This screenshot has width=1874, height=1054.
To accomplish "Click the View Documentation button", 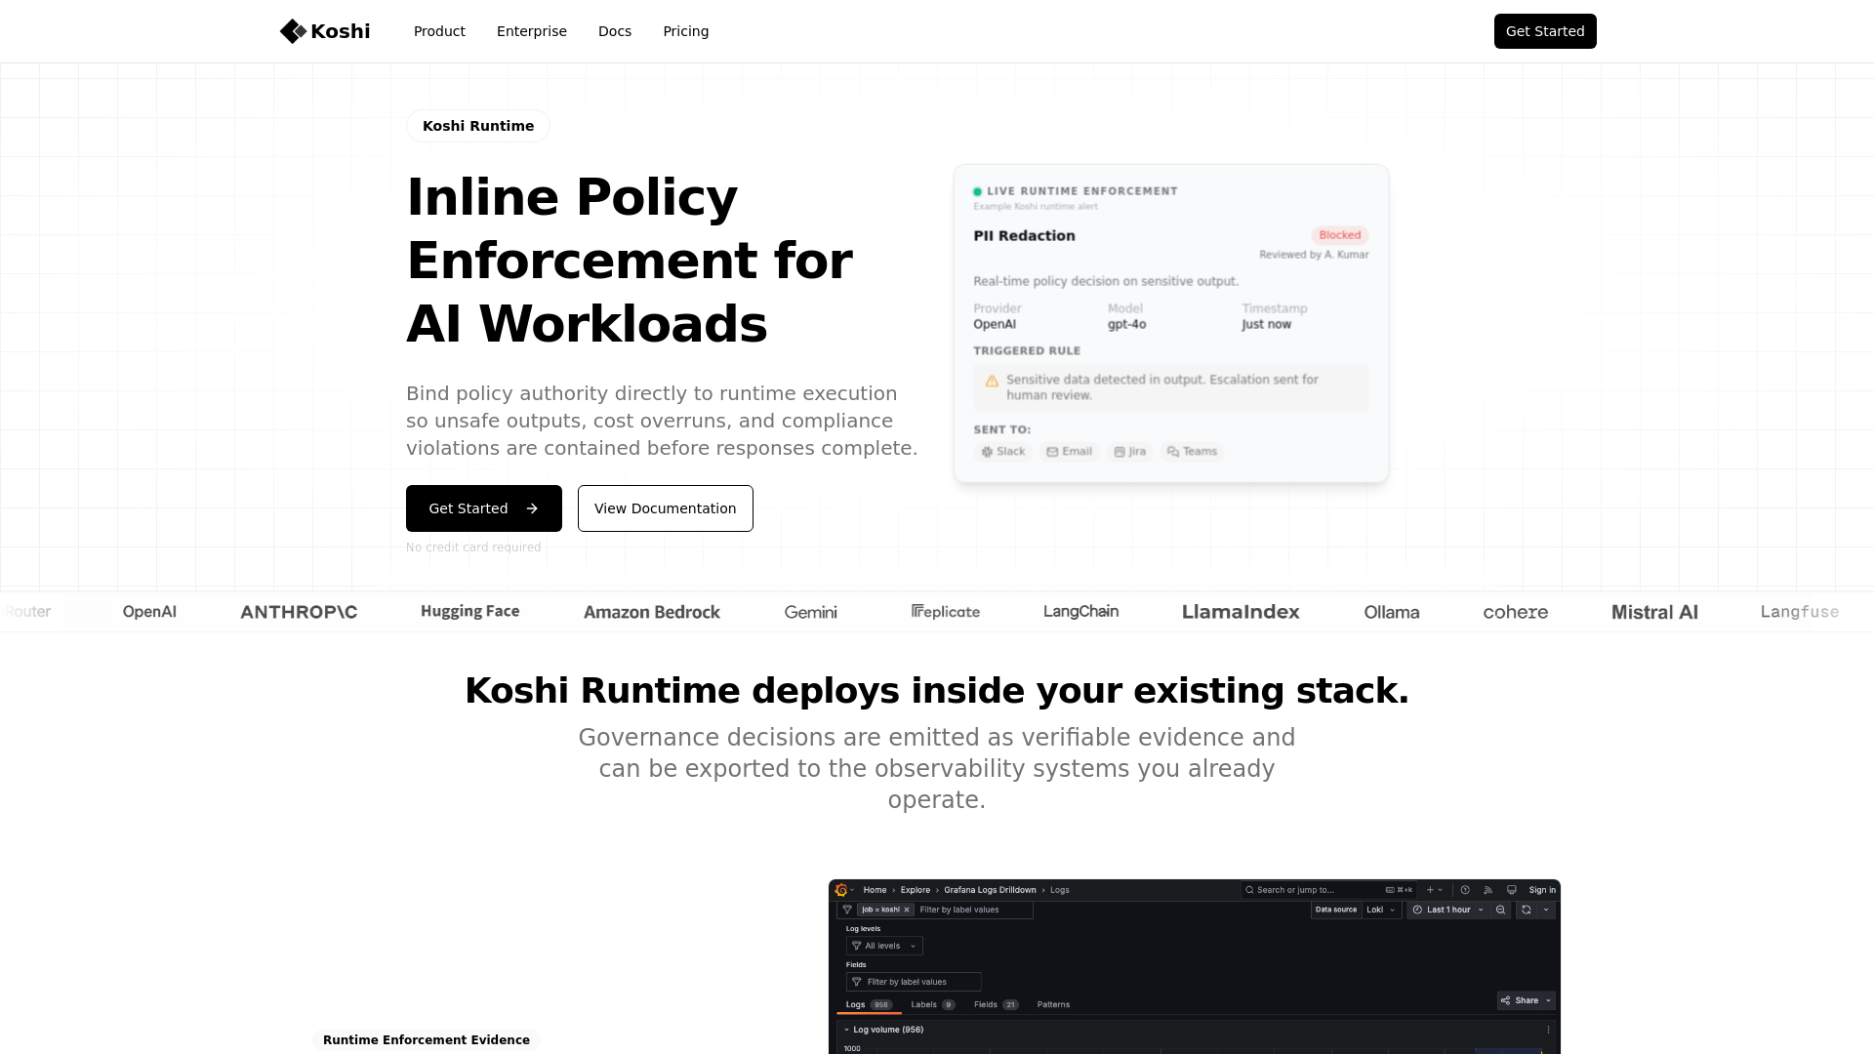I will (x=666, y=508).
